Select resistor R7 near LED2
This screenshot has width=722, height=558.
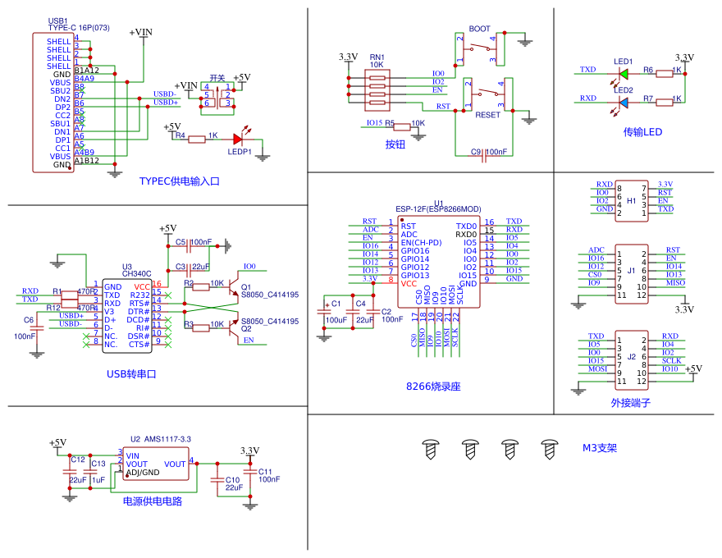[664, 103]
